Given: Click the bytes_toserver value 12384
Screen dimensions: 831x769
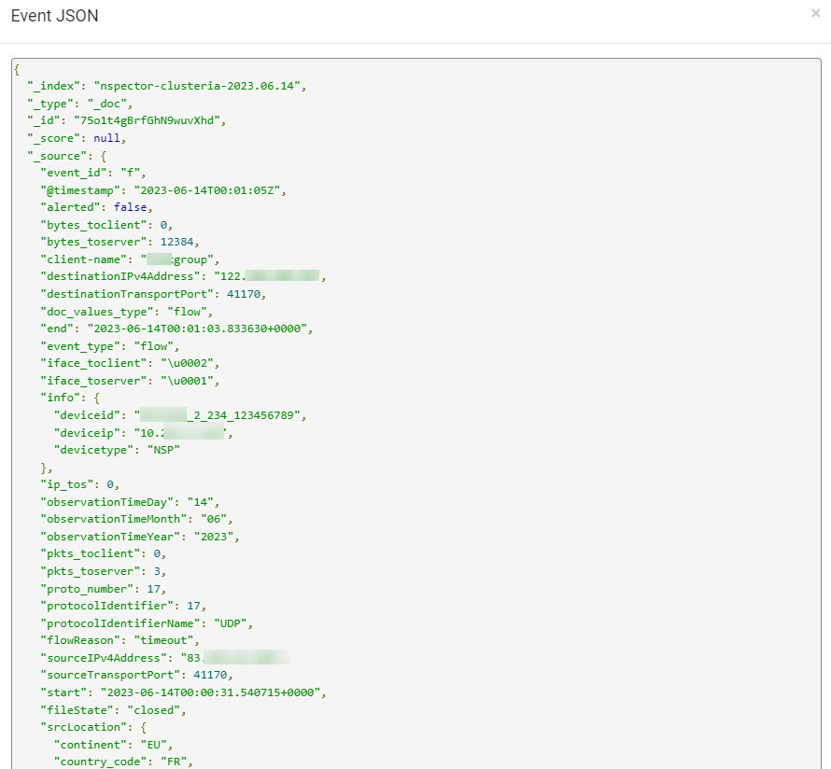Looking at the screenshot, I should click(176, 242).
